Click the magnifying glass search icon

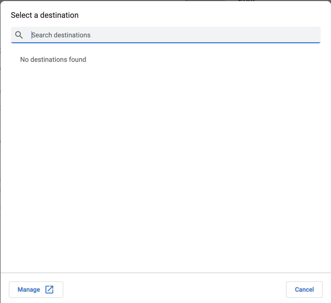point(19,35)
